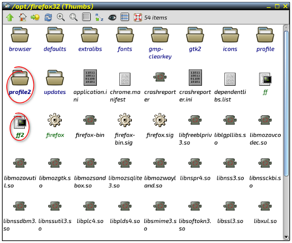Select libnssdbm3.so library icon
The height and width of the screenshot is (243, 292).
click(20, 206)
